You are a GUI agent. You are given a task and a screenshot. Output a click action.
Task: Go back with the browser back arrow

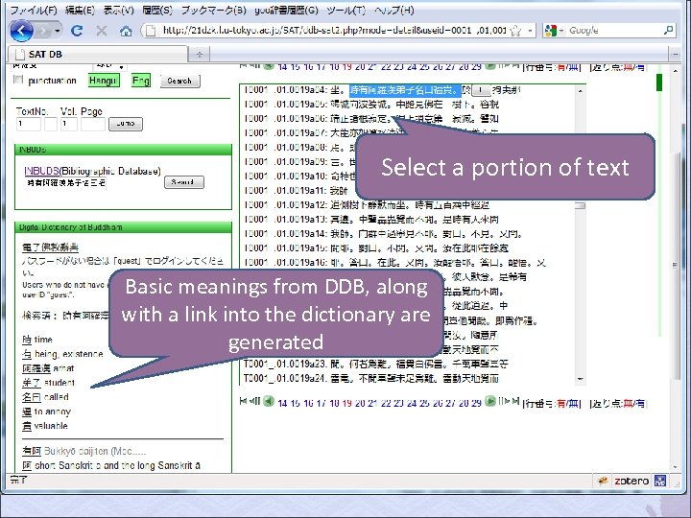[x=21, y=31]
